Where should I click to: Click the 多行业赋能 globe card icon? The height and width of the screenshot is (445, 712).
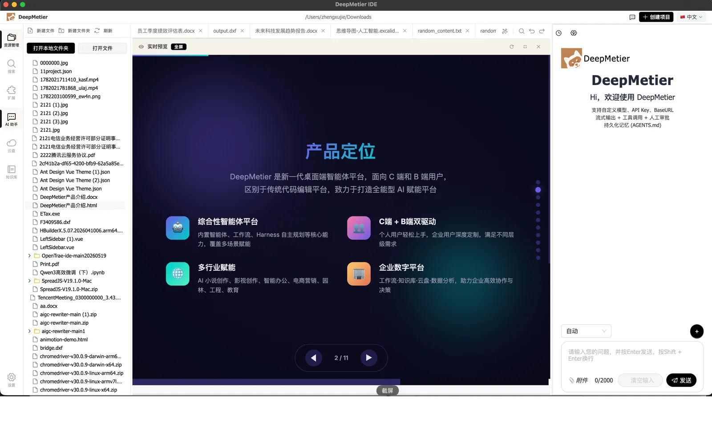tap(178, 274)
